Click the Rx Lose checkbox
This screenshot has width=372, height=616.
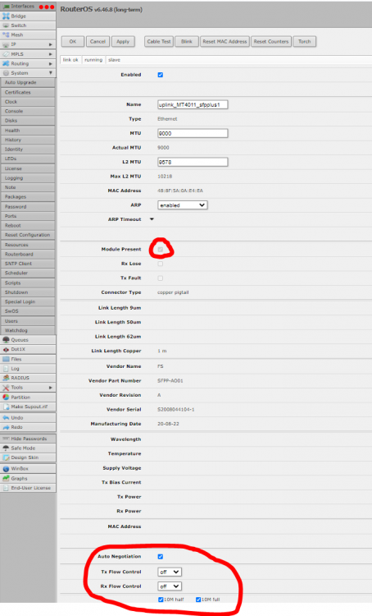[x=161, y=264]
